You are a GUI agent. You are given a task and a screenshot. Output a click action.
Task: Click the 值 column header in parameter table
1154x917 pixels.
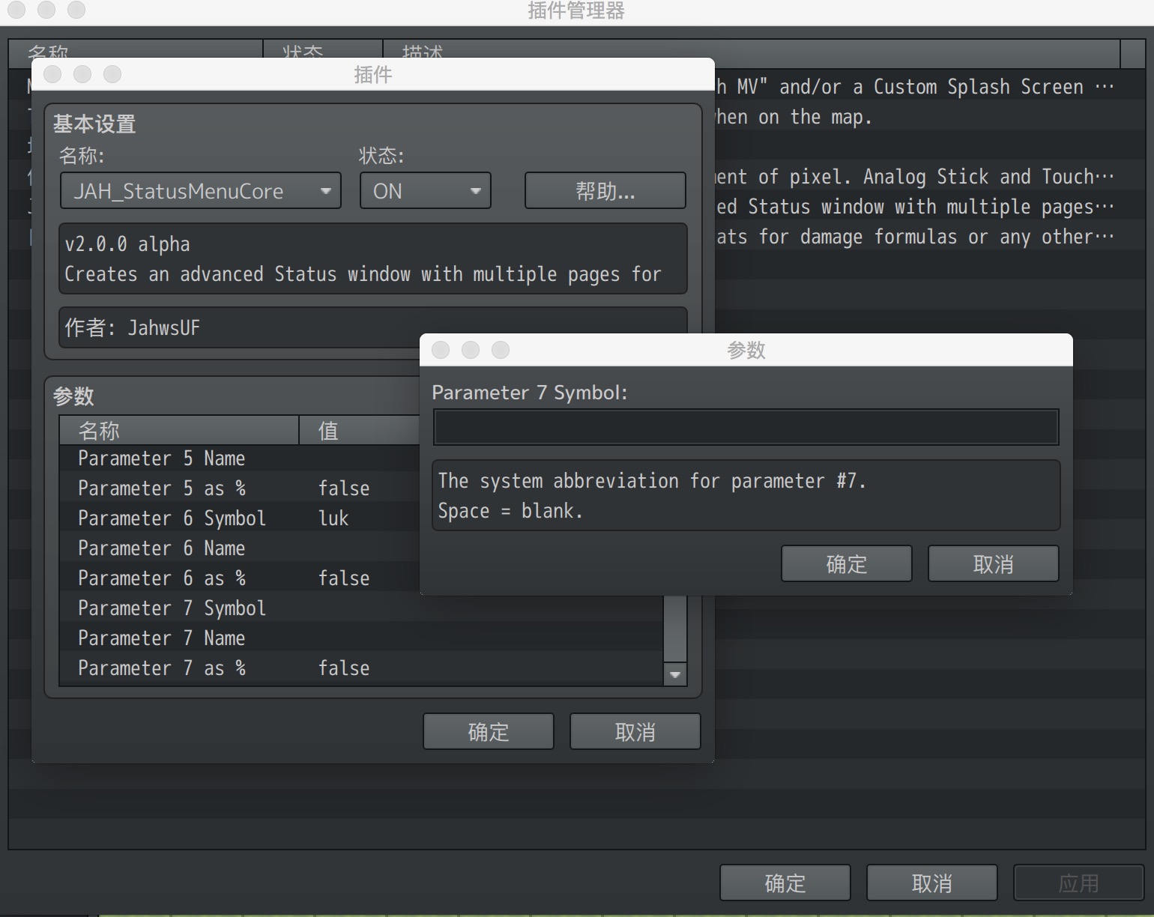[x=360, y=430]
